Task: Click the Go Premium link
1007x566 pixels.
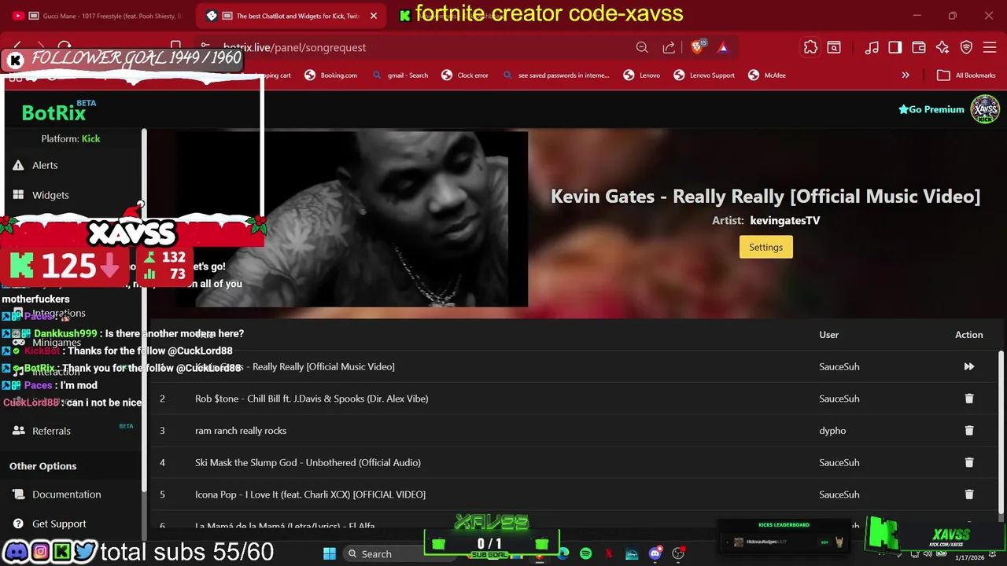Action: pos(931,109)
